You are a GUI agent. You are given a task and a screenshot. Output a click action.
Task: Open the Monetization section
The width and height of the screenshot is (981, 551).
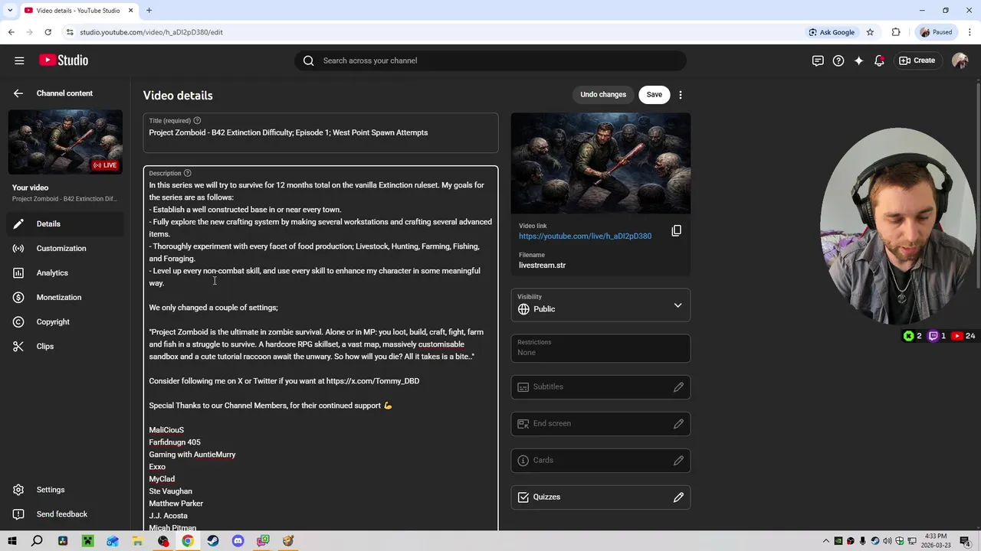pos(65,298)
